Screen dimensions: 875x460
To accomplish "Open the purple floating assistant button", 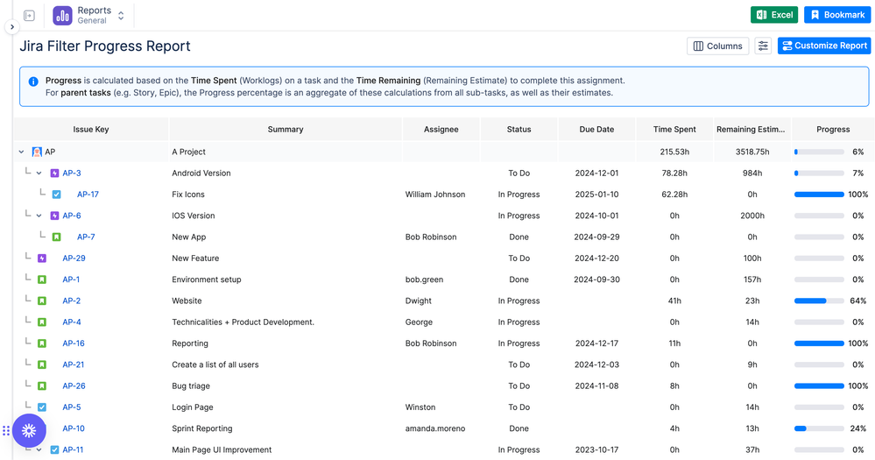I will coord(29,430).
